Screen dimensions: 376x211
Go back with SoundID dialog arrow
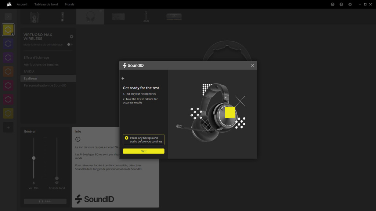pyautogui.click(x=123, y=78)
